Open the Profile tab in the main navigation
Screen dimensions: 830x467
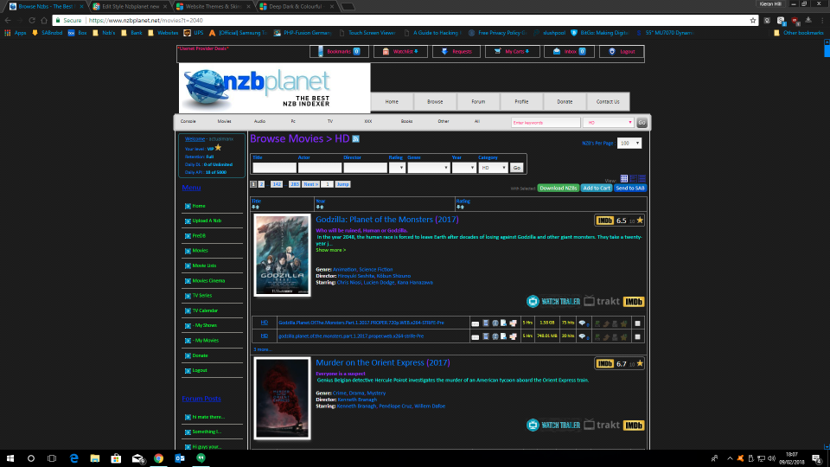[521, 102]
